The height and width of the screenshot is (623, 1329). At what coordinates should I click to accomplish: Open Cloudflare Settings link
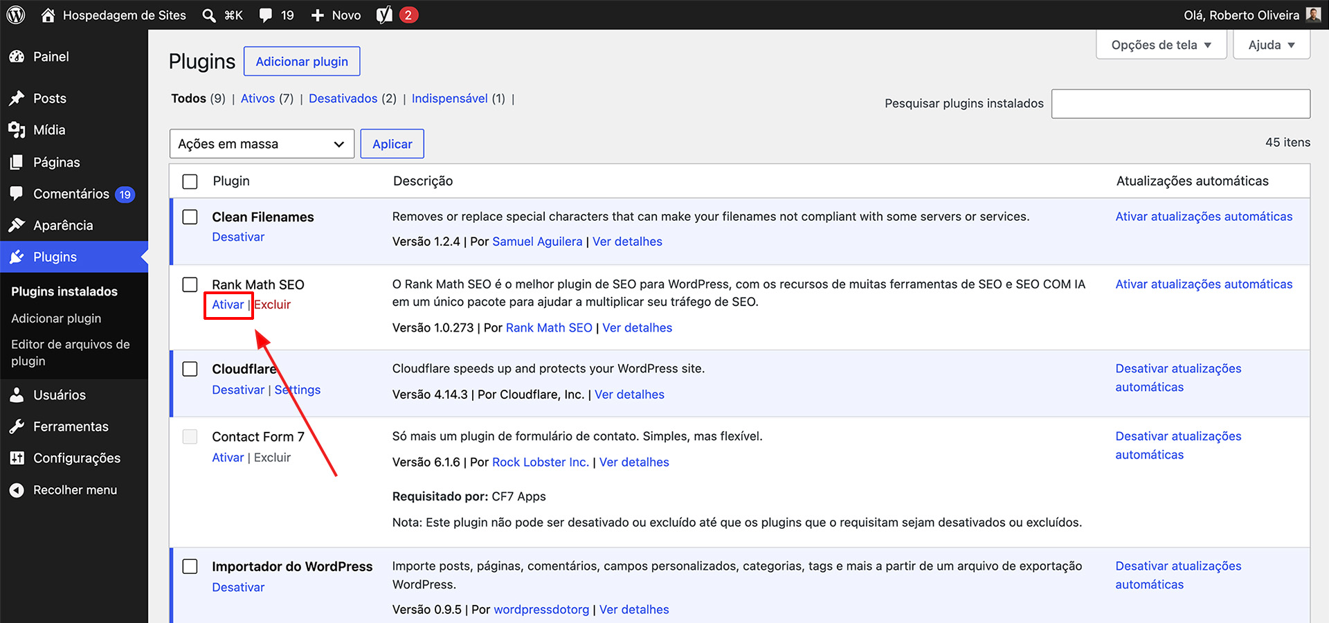298,390
